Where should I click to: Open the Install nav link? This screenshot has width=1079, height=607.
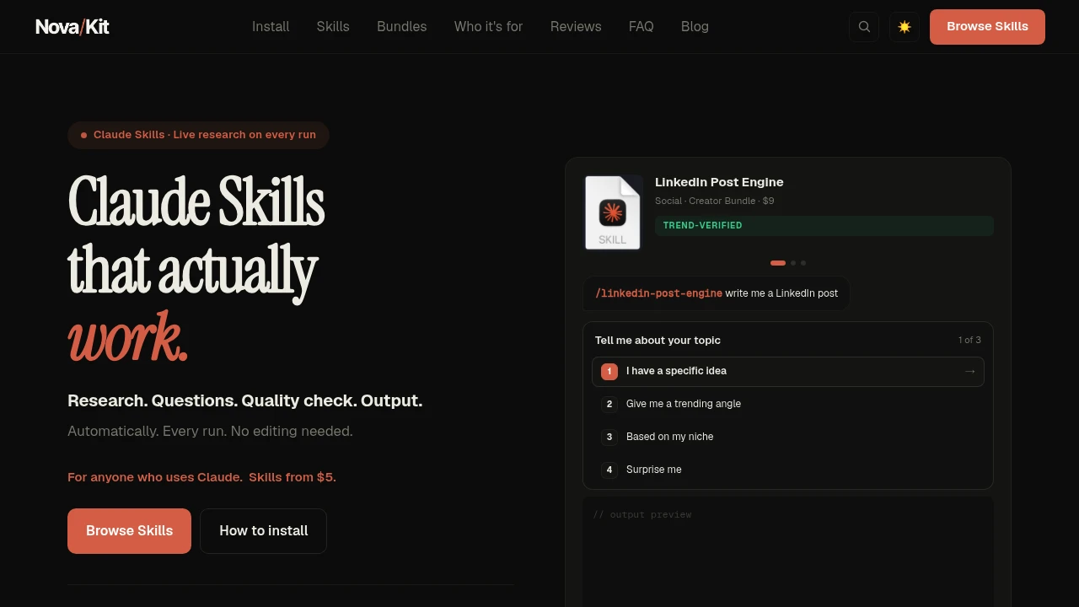coord(271,27)
